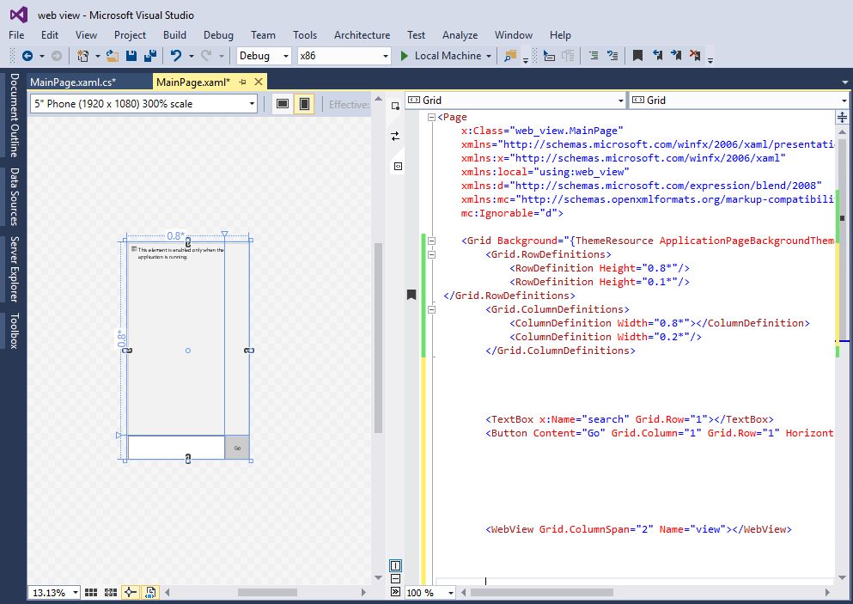Screen dimensions: 853x604
Task: Open the x86 platform dropdown
Action: (x=385, y=56)
